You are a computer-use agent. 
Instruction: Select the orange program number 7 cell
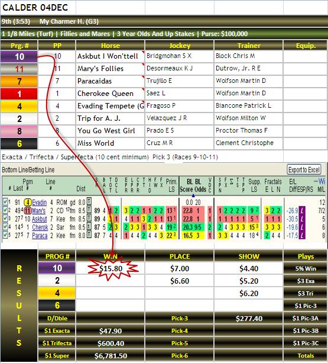19,81
